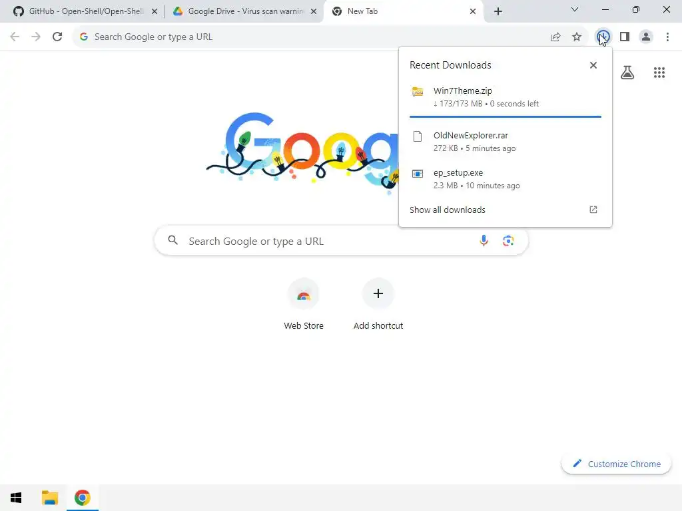Viewport: 682px width, 511px height.
Task: Click the magnifier icon in search box
Action: click(x=172, y=240)
